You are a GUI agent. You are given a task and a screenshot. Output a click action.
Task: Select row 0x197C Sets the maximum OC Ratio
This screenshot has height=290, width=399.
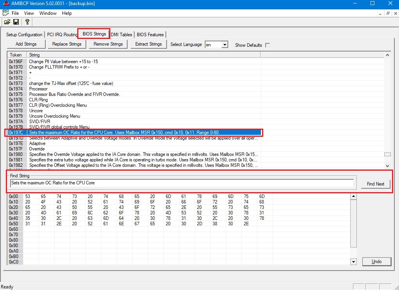[134, 133]
